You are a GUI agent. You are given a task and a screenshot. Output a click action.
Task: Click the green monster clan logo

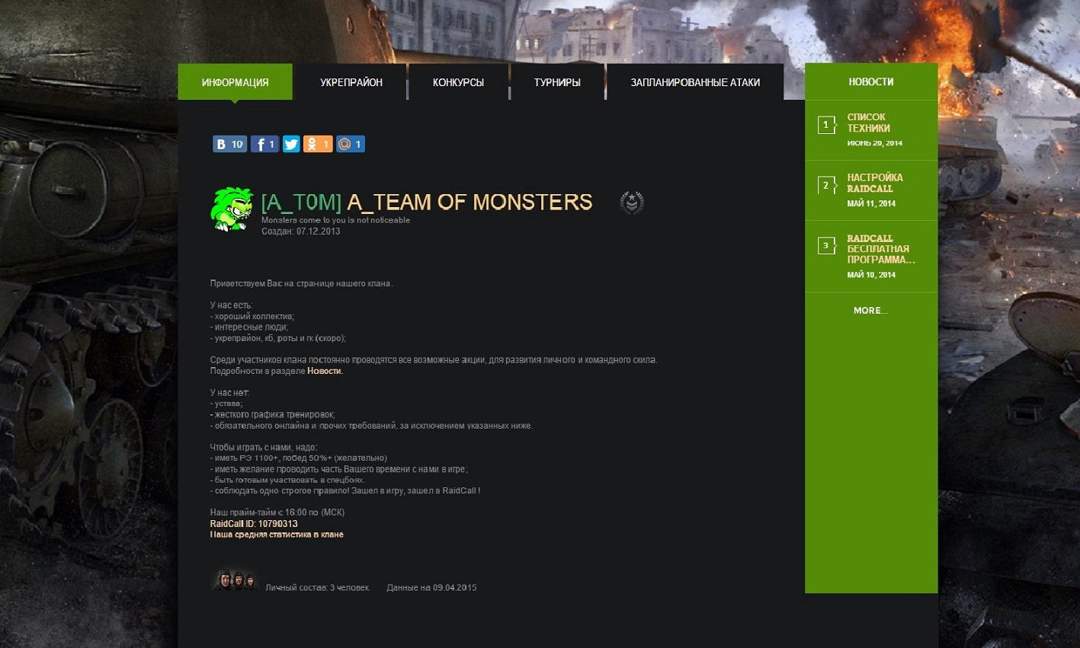pyautogui.click(x=232, y=209)
